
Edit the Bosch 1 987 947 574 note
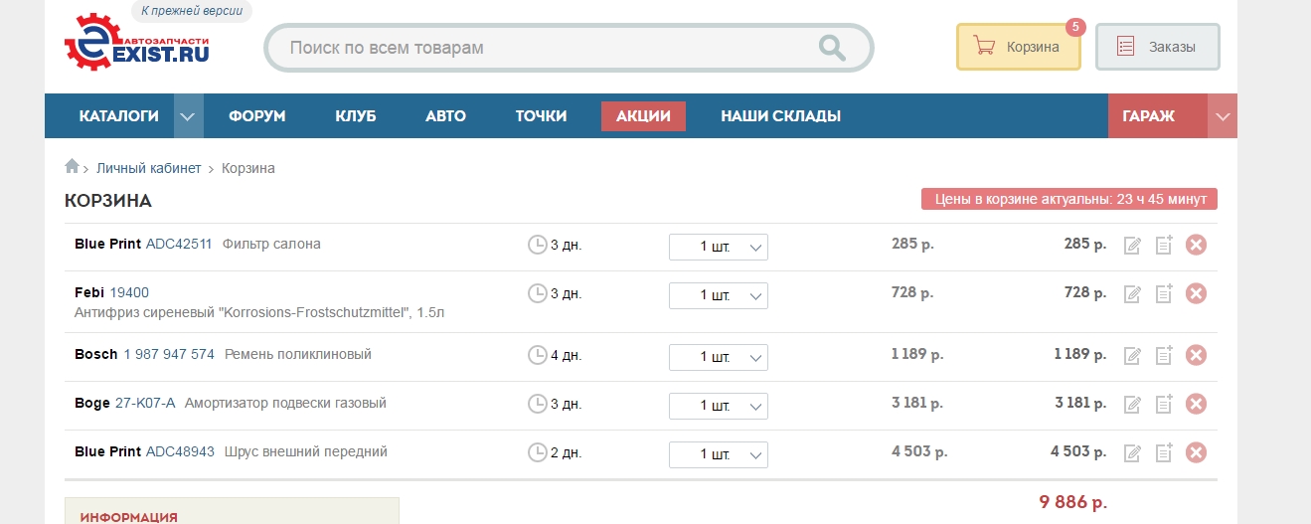pyautogui.click(x=1131, y=356)
